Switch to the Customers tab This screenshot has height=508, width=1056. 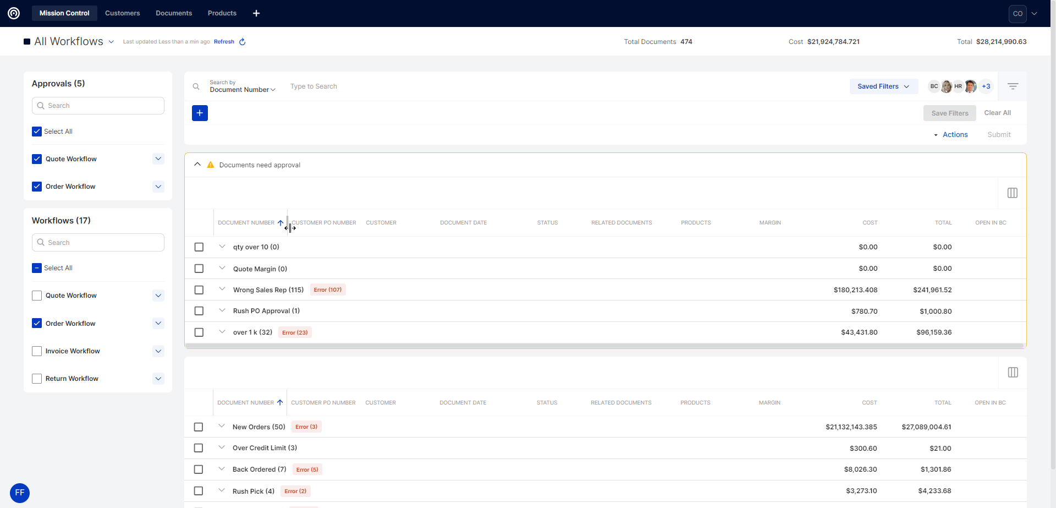point(122,13)
